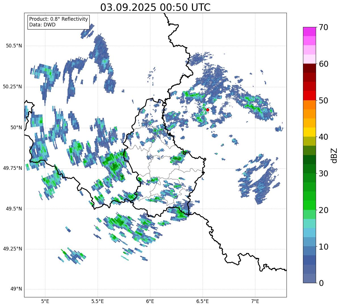341x307 pixels.
Task: Click the longitude label 7°E
Action: 255,301
